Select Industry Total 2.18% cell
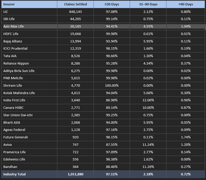 [x=148, y=174]
